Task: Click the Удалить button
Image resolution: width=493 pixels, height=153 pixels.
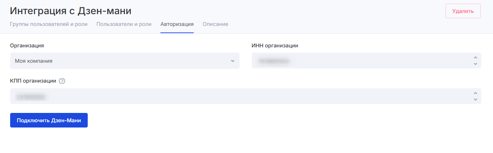Action: 463,11
